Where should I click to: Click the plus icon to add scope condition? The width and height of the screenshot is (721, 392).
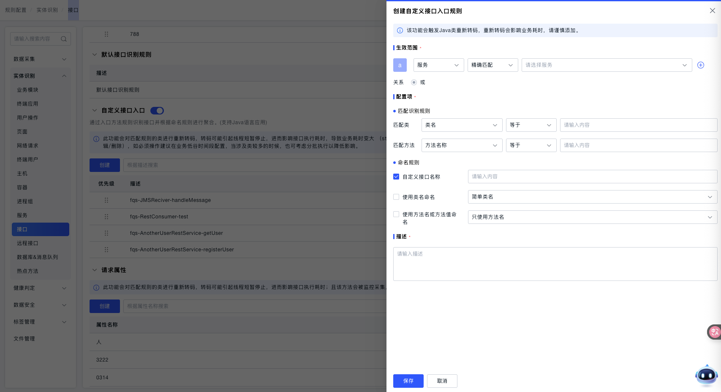[x=700, y=65]
